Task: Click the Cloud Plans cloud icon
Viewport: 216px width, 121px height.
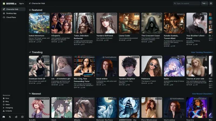Action: click(x=4, y=17)
